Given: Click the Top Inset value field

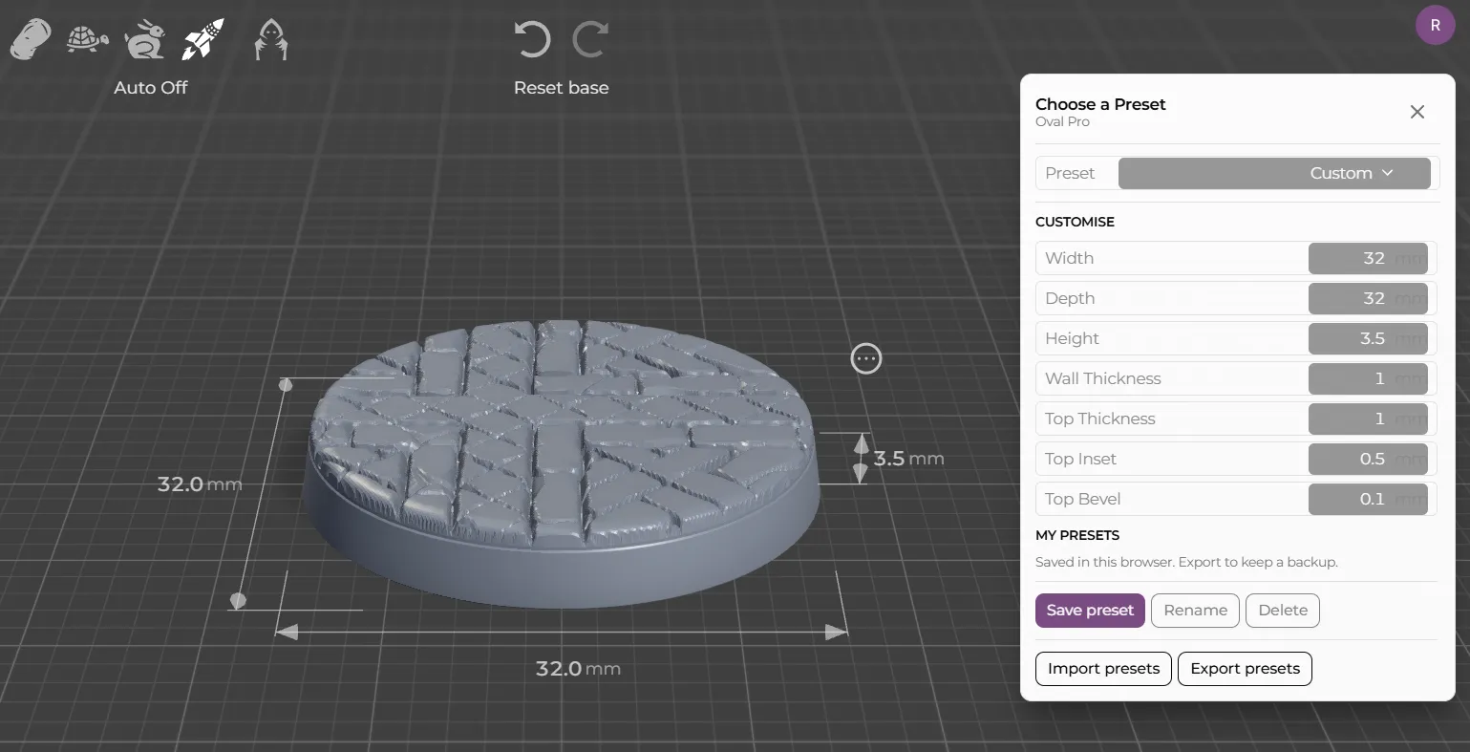Looking at the screenshot, I should (1368, 459).
